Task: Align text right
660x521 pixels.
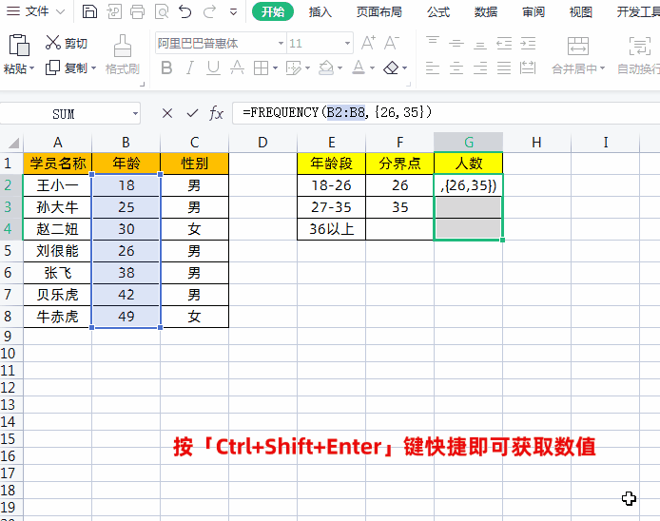Action: click(480, 68)
